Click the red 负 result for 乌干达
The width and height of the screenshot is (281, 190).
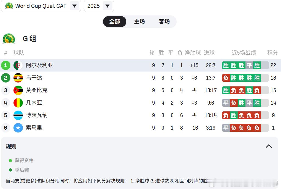226,78
